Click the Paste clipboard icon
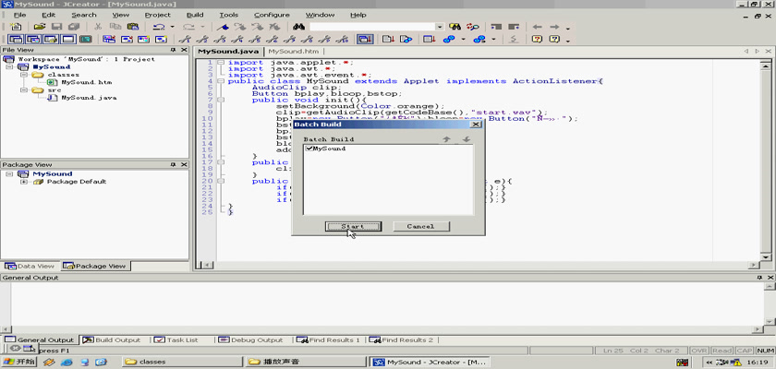The width and height of the screenshot is (776, 369). [133, 27]
